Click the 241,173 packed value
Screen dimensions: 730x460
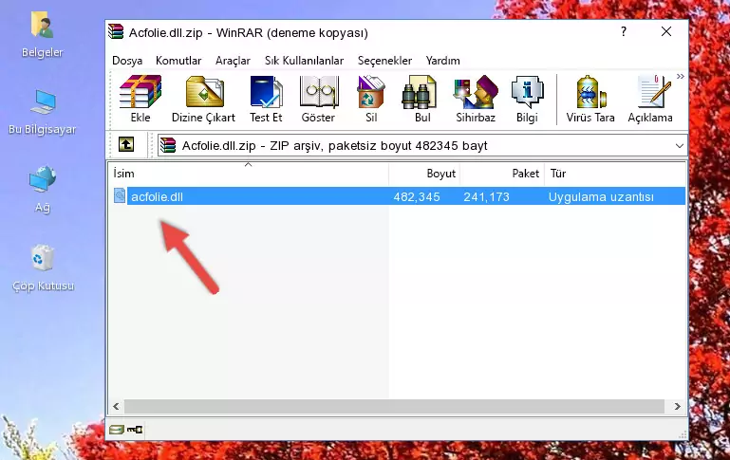[x=487, y=196]
